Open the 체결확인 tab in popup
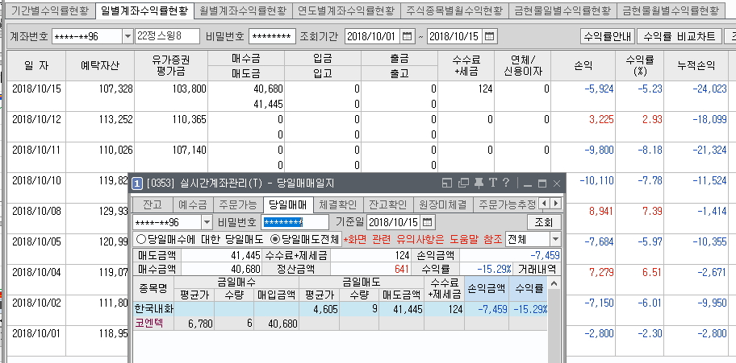Screen dimensions: 736x363 click(x=337, y=204)
